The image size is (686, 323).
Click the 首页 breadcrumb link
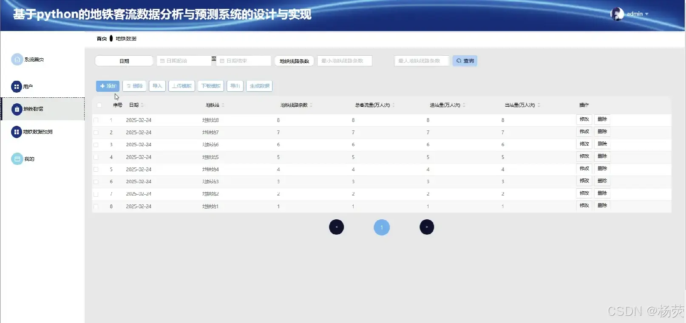102,39
